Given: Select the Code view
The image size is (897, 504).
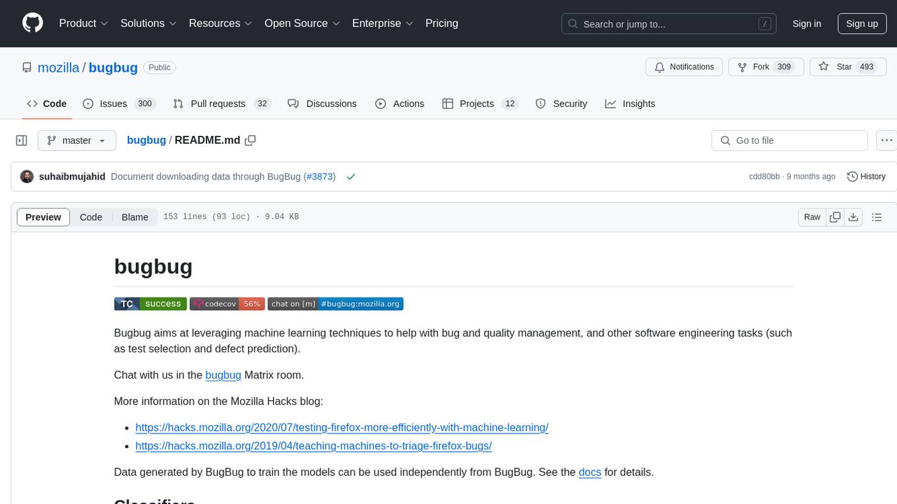Looking at the screenshot, I should point(91,217).
